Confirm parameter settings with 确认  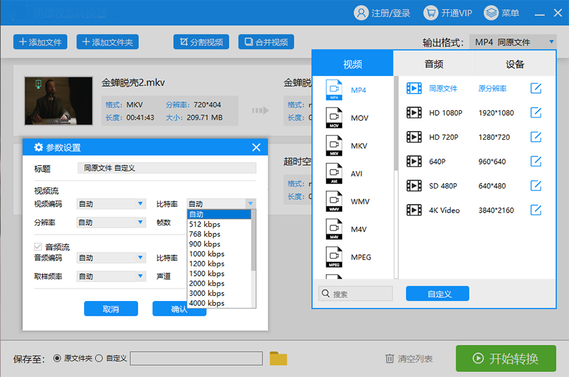[180, 309]
